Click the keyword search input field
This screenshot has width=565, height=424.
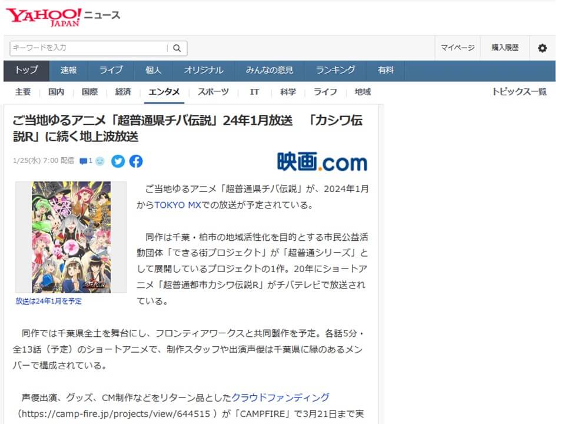pyautogui.click(x=88, y=48)
